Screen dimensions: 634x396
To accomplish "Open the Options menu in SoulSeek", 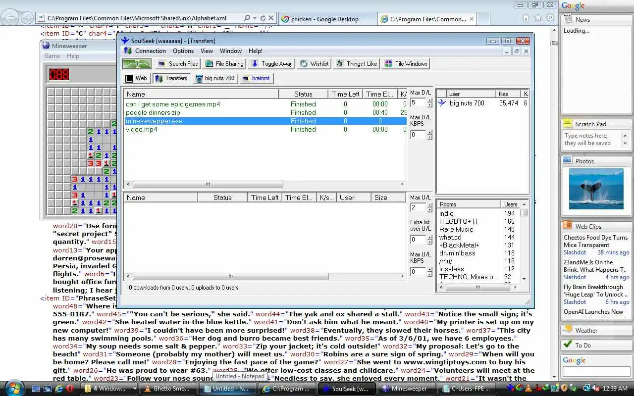I will click(183, 51).
